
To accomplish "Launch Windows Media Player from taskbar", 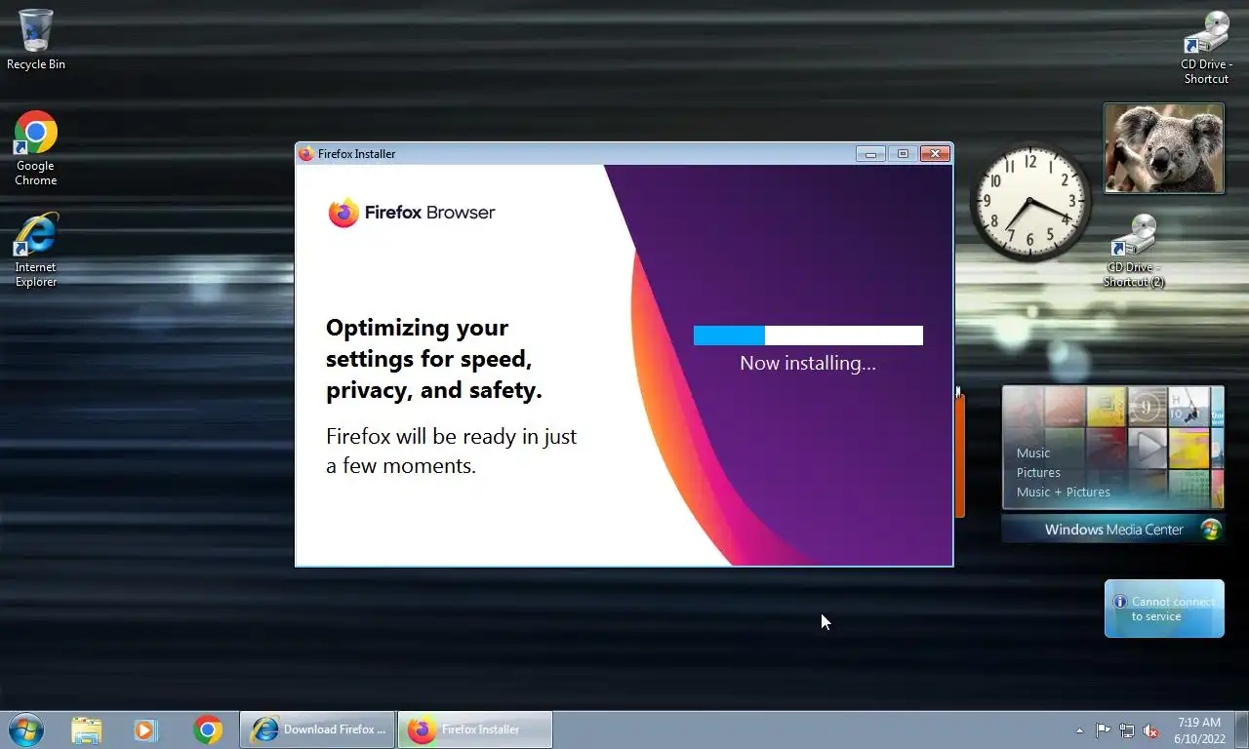I will 145,729.
